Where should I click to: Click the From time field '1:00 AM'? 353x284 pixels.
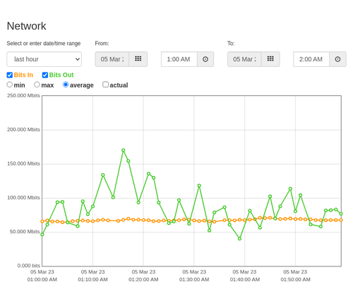point(179,59)
